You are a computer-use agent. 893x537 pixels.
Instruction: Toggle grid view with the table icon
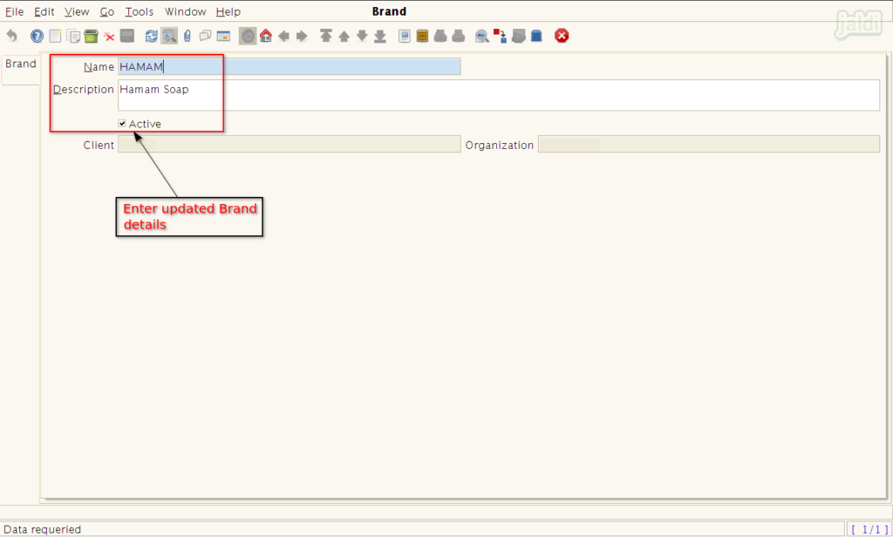pyautogui.click(x=223, y=36)
